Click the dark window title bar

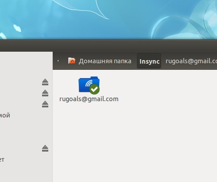[x=108, y=45]
